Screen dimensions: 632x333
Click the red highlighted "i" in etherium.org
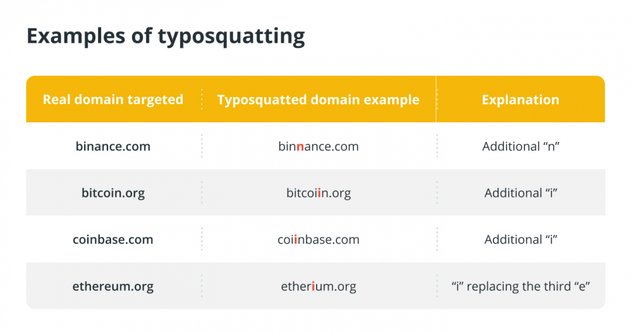point(313,286)
